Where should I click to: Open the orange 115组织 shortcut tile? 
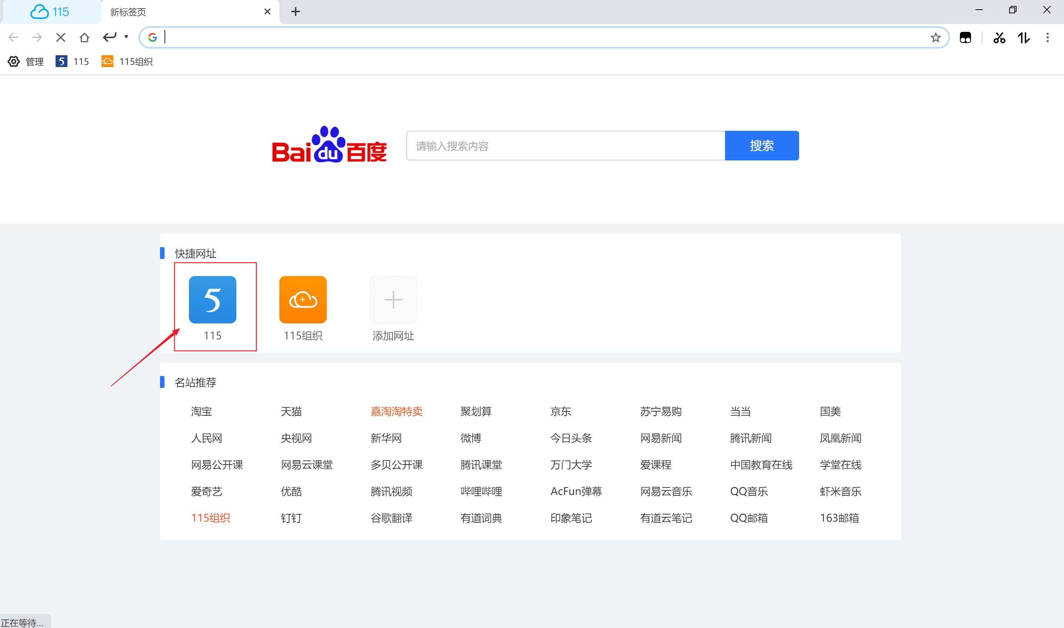(303, 300)
